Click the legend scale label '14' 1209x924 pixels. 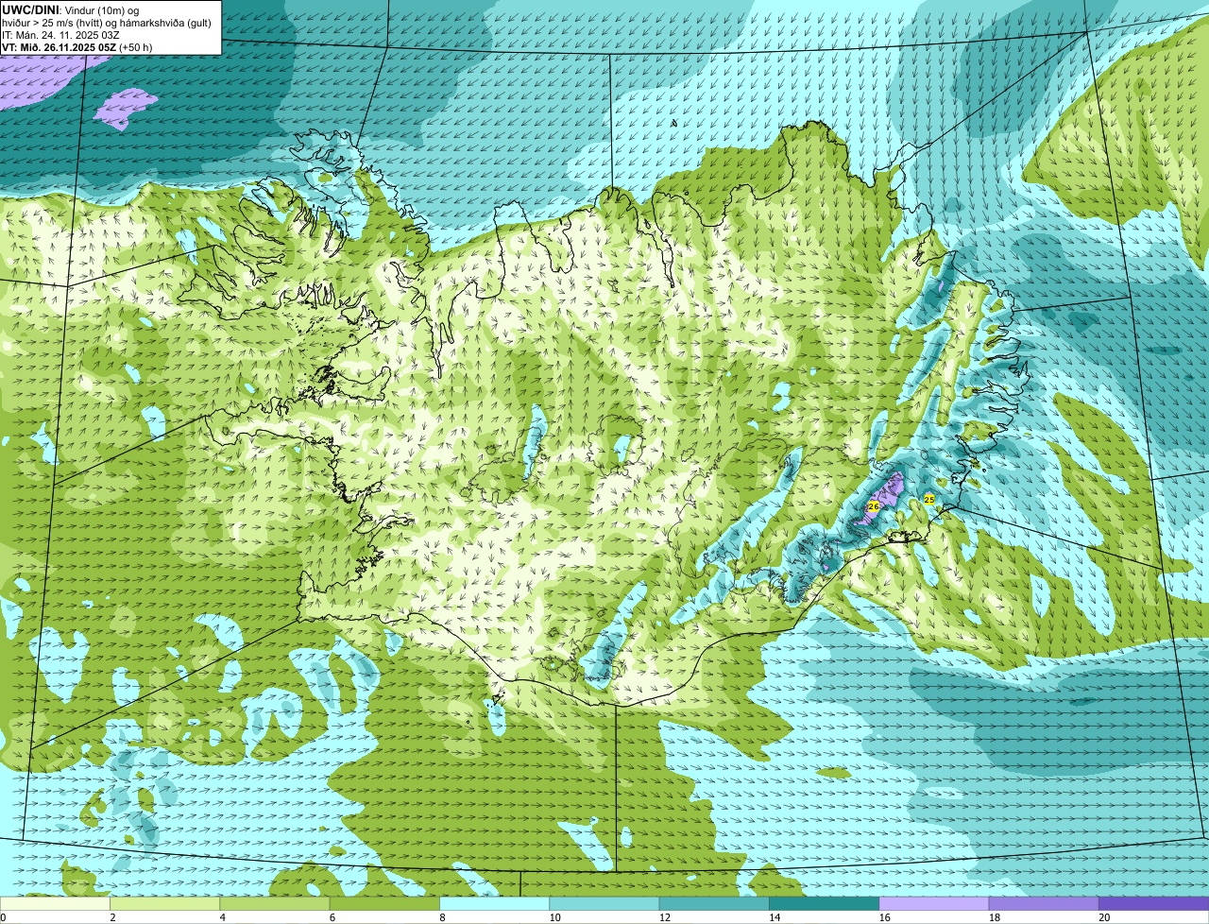(x=775, y=917)
